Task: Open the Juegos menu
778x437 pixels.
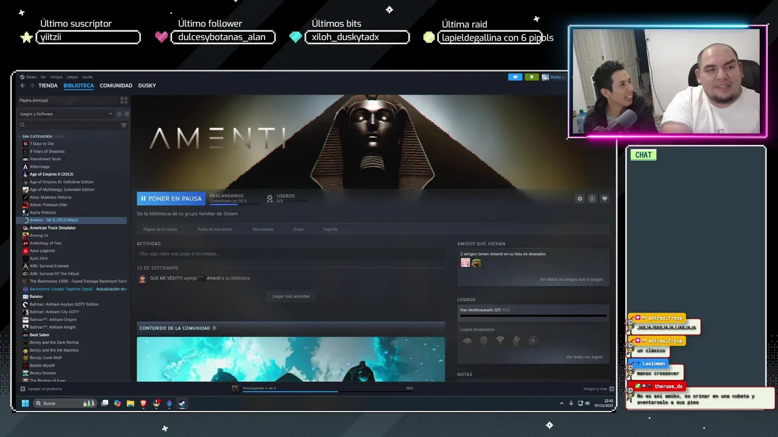Action: pos(72,77)
